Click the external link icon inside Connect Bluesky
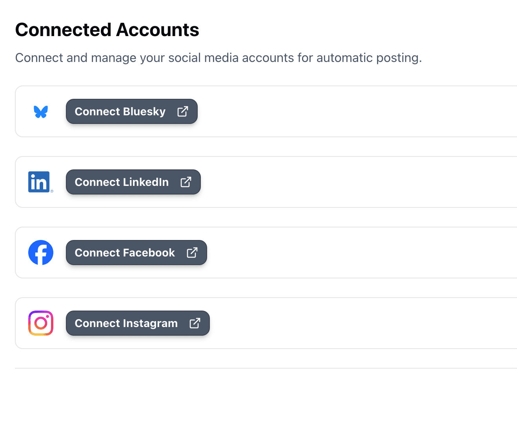This screenshot has height=429, width=517. (x=183, y=111)
